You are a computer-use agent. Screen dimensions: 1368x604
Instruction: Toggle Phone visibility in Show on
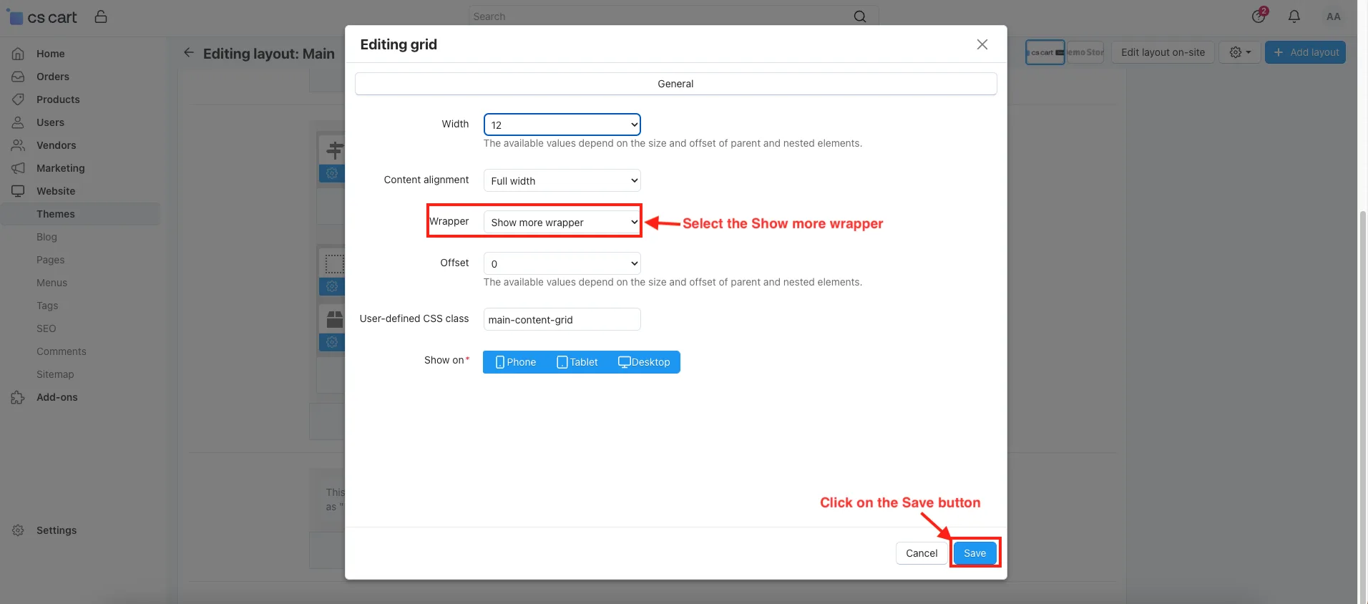click(515, 362)
